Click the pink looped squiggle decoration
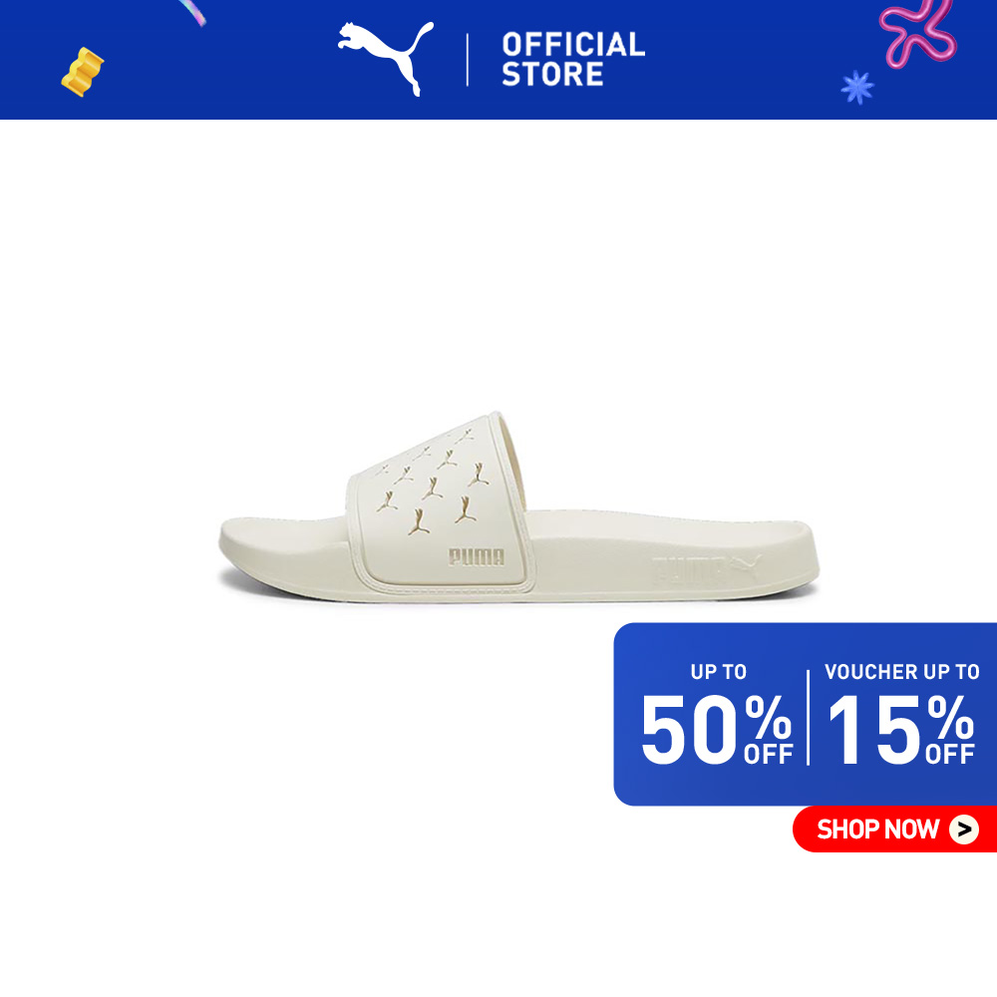The height and width of the screenshot is (997, 997). (917, 32)
